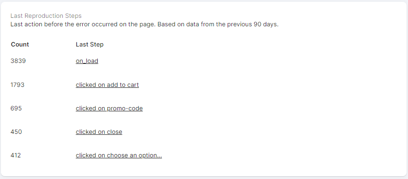This screenshot has width=408, height=179.
Task: Click the Count column header
Action: click(20, 44)
